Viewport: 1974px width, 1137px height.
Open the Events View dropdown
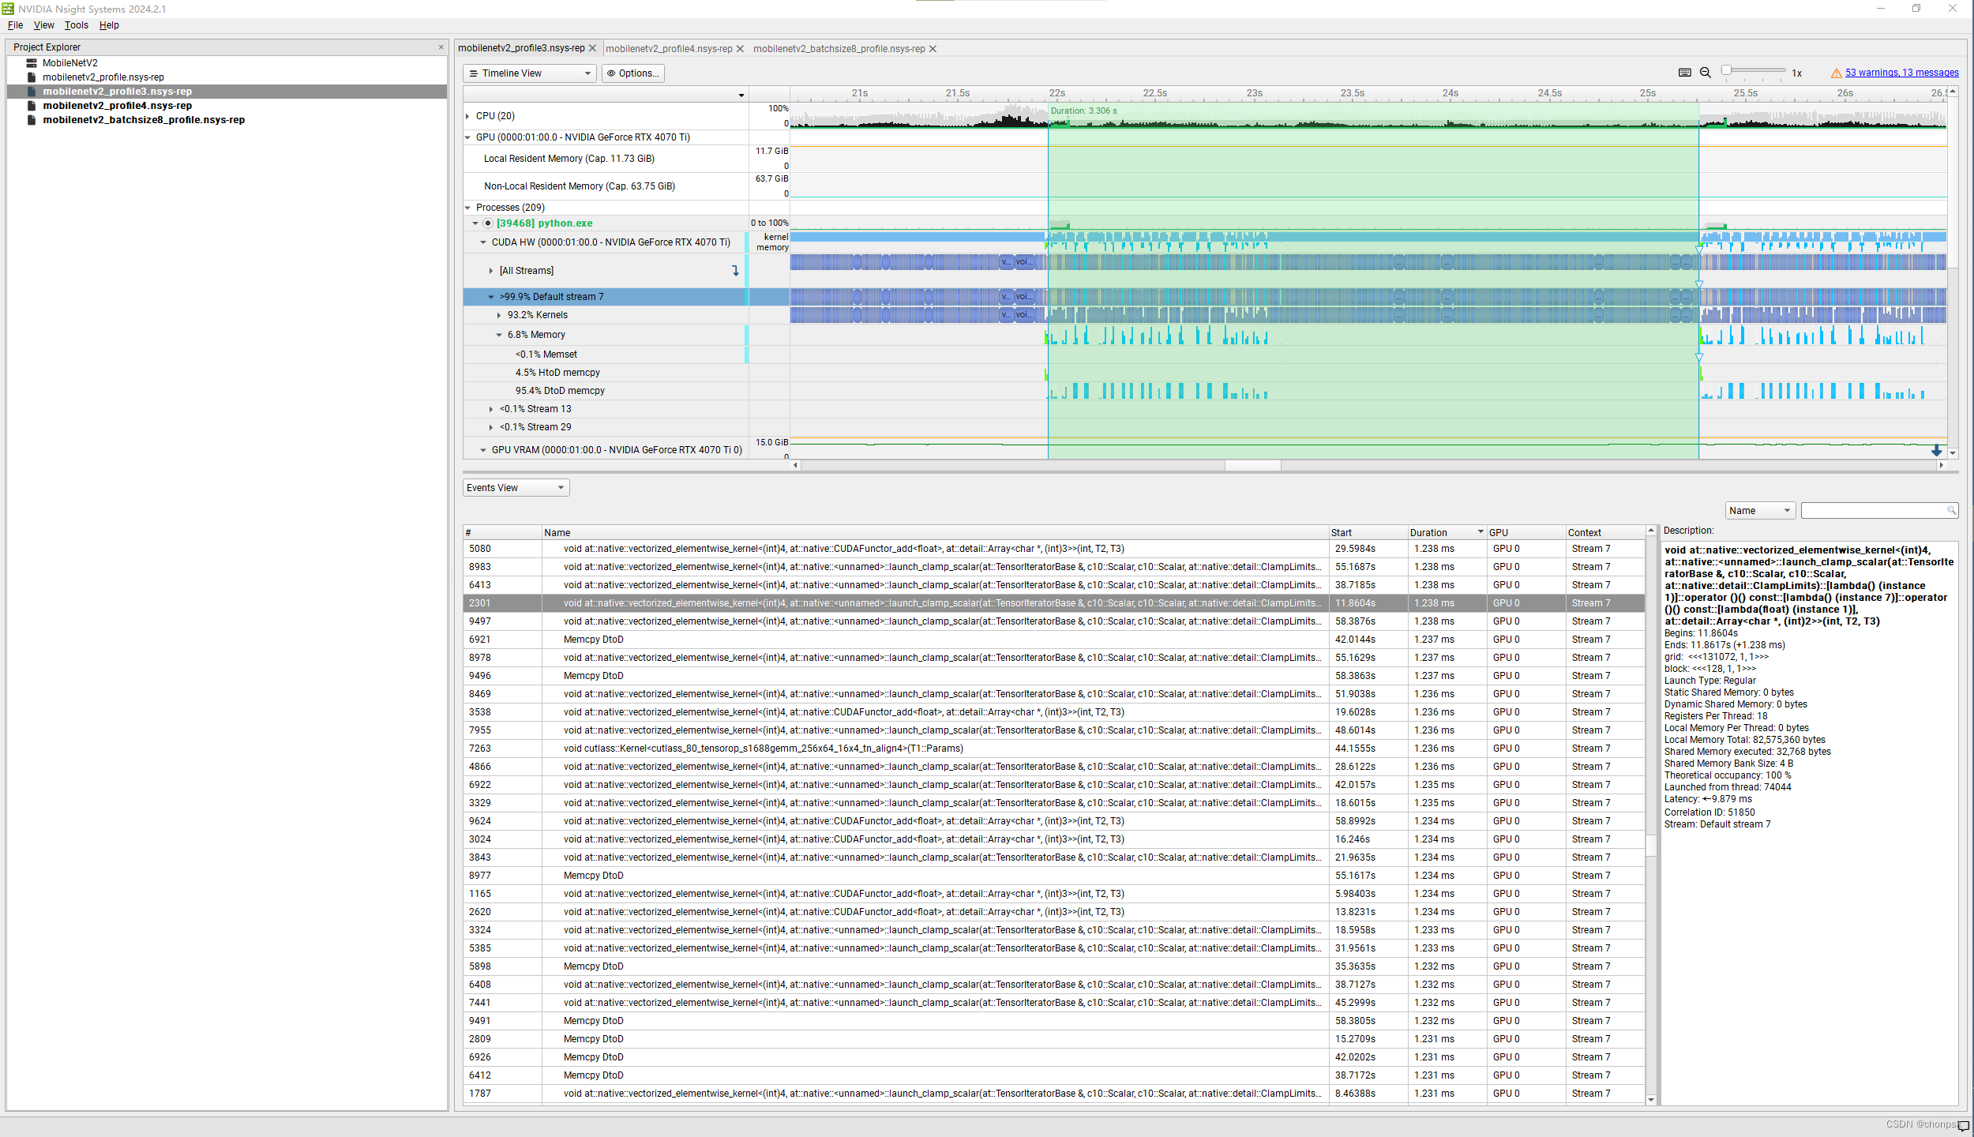coord(516,488)
